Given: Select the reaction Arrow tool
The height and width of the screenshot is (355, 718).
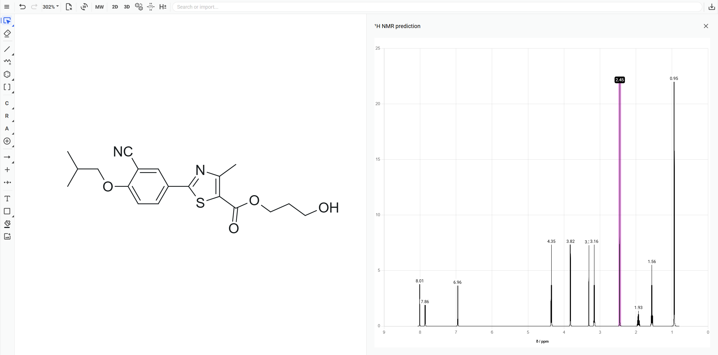Looking at the screenshot, I should click(x=7, y=157).
